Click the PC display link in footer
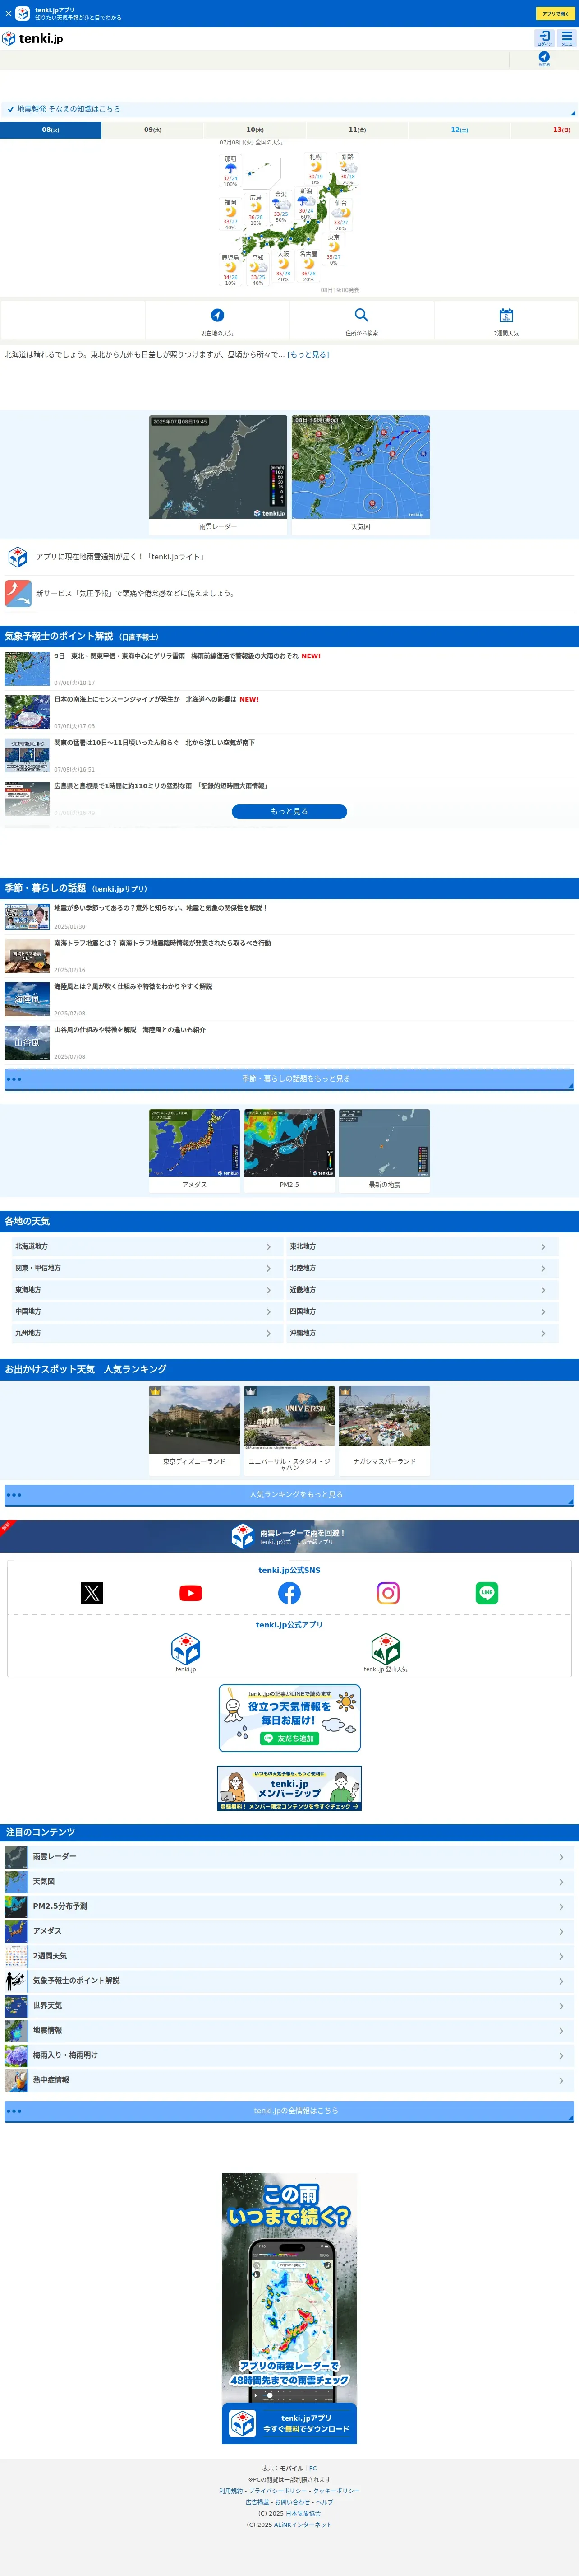The image size is (579, 2576). click(312, 2468)
